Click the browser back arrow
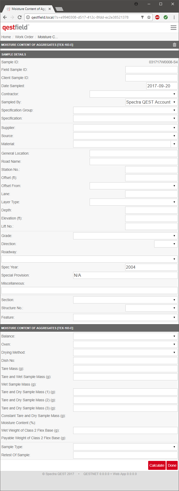Image resolution: width=179 pixels, height=491 pixels. tap(5, 17)
